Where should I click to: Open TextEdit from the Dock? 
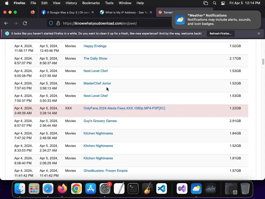pos(119,188)
